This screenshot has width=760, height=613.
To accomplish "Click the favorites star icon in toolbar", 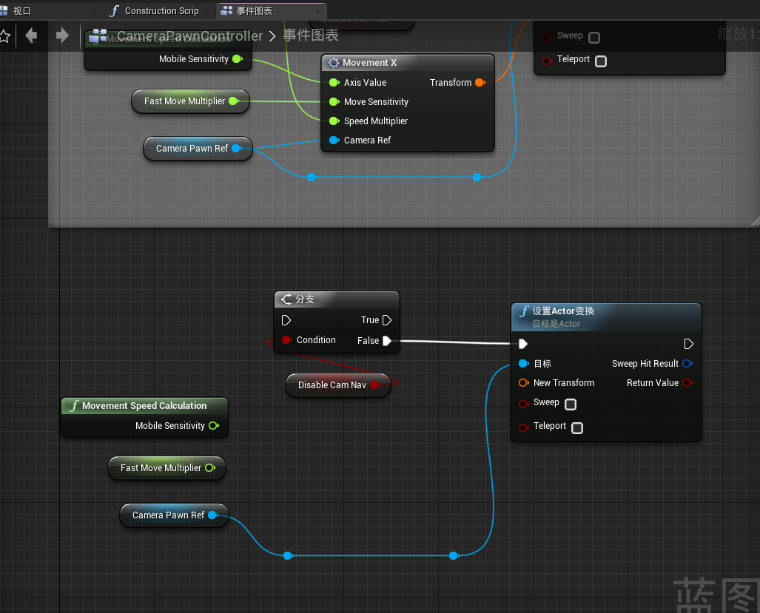I will pos(4,35).
